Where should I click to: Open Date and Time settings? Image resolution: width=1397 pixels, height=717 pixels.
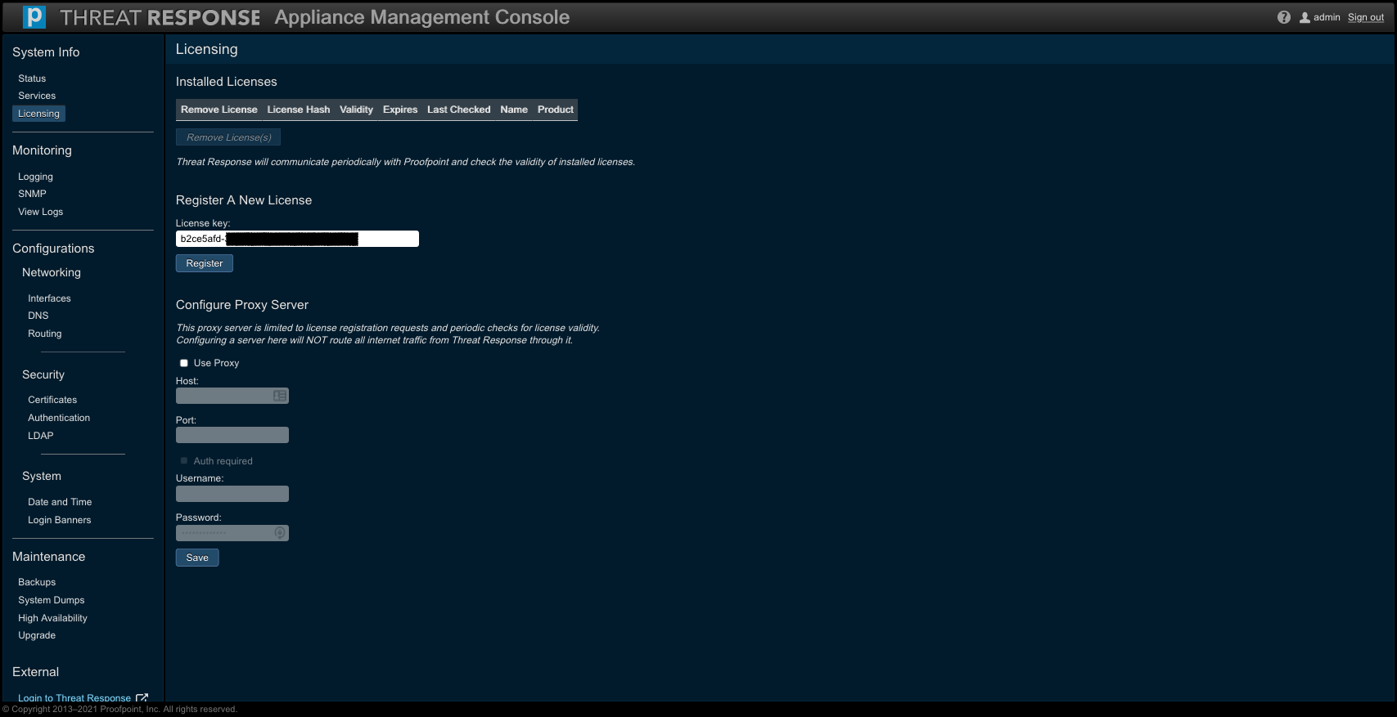[x=60, y=502]
